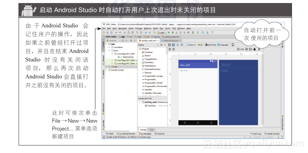Open the Navigate menu
308x153 pixels.
122,29
